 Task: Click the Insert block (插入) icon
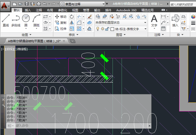click(175, 21)
